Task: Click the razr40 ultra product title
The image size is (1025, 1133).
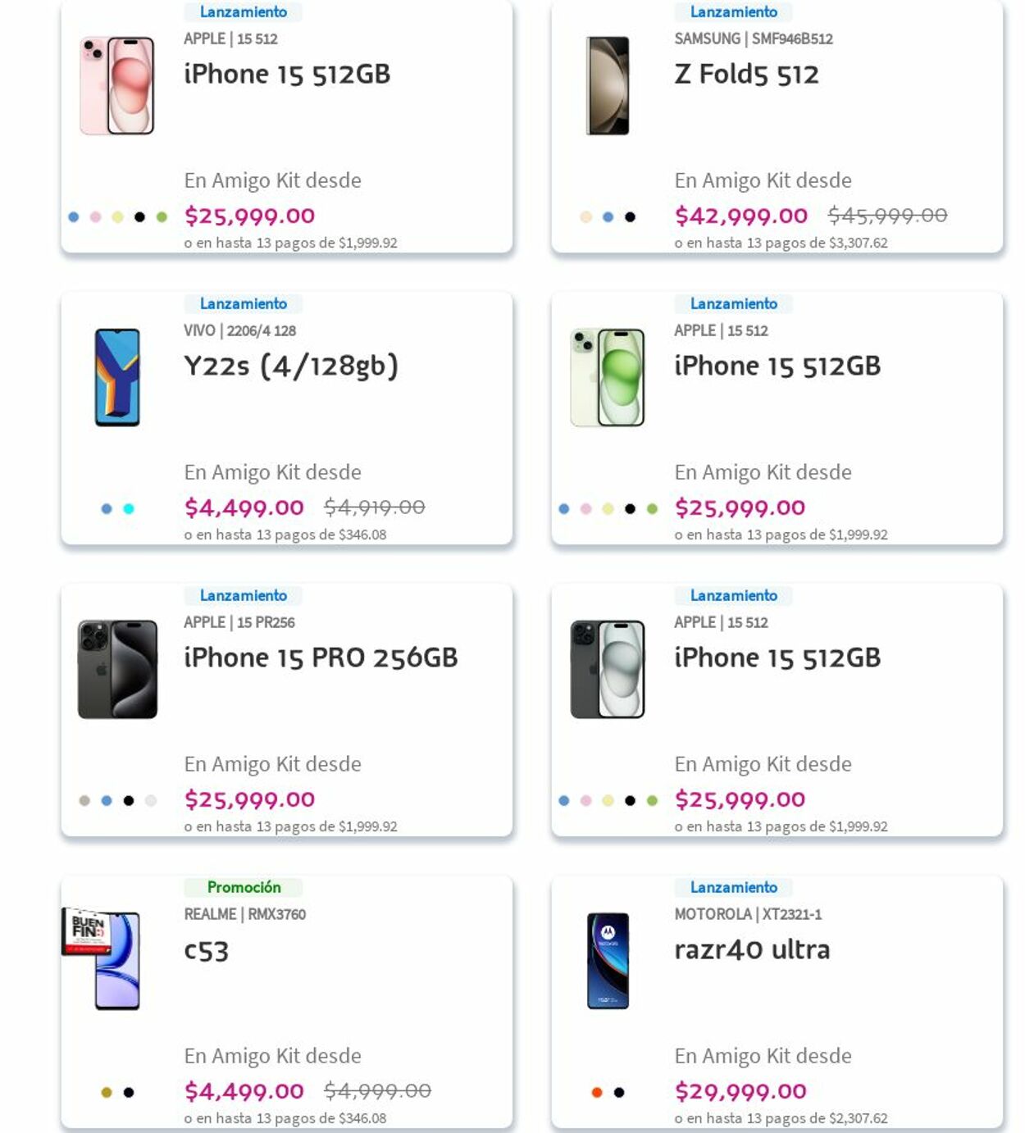Action: (x=752, y=949)
